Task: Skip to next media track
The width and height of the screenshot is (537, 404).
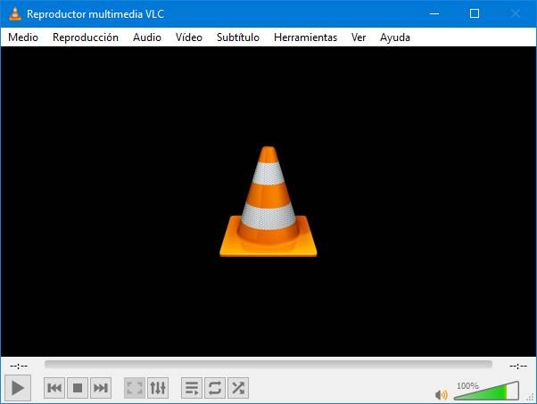Action: [101, 388]
